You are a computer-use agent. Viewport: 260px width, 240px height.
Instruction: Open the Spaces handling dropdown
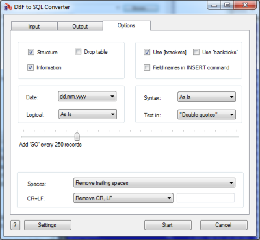coord(155,183)
